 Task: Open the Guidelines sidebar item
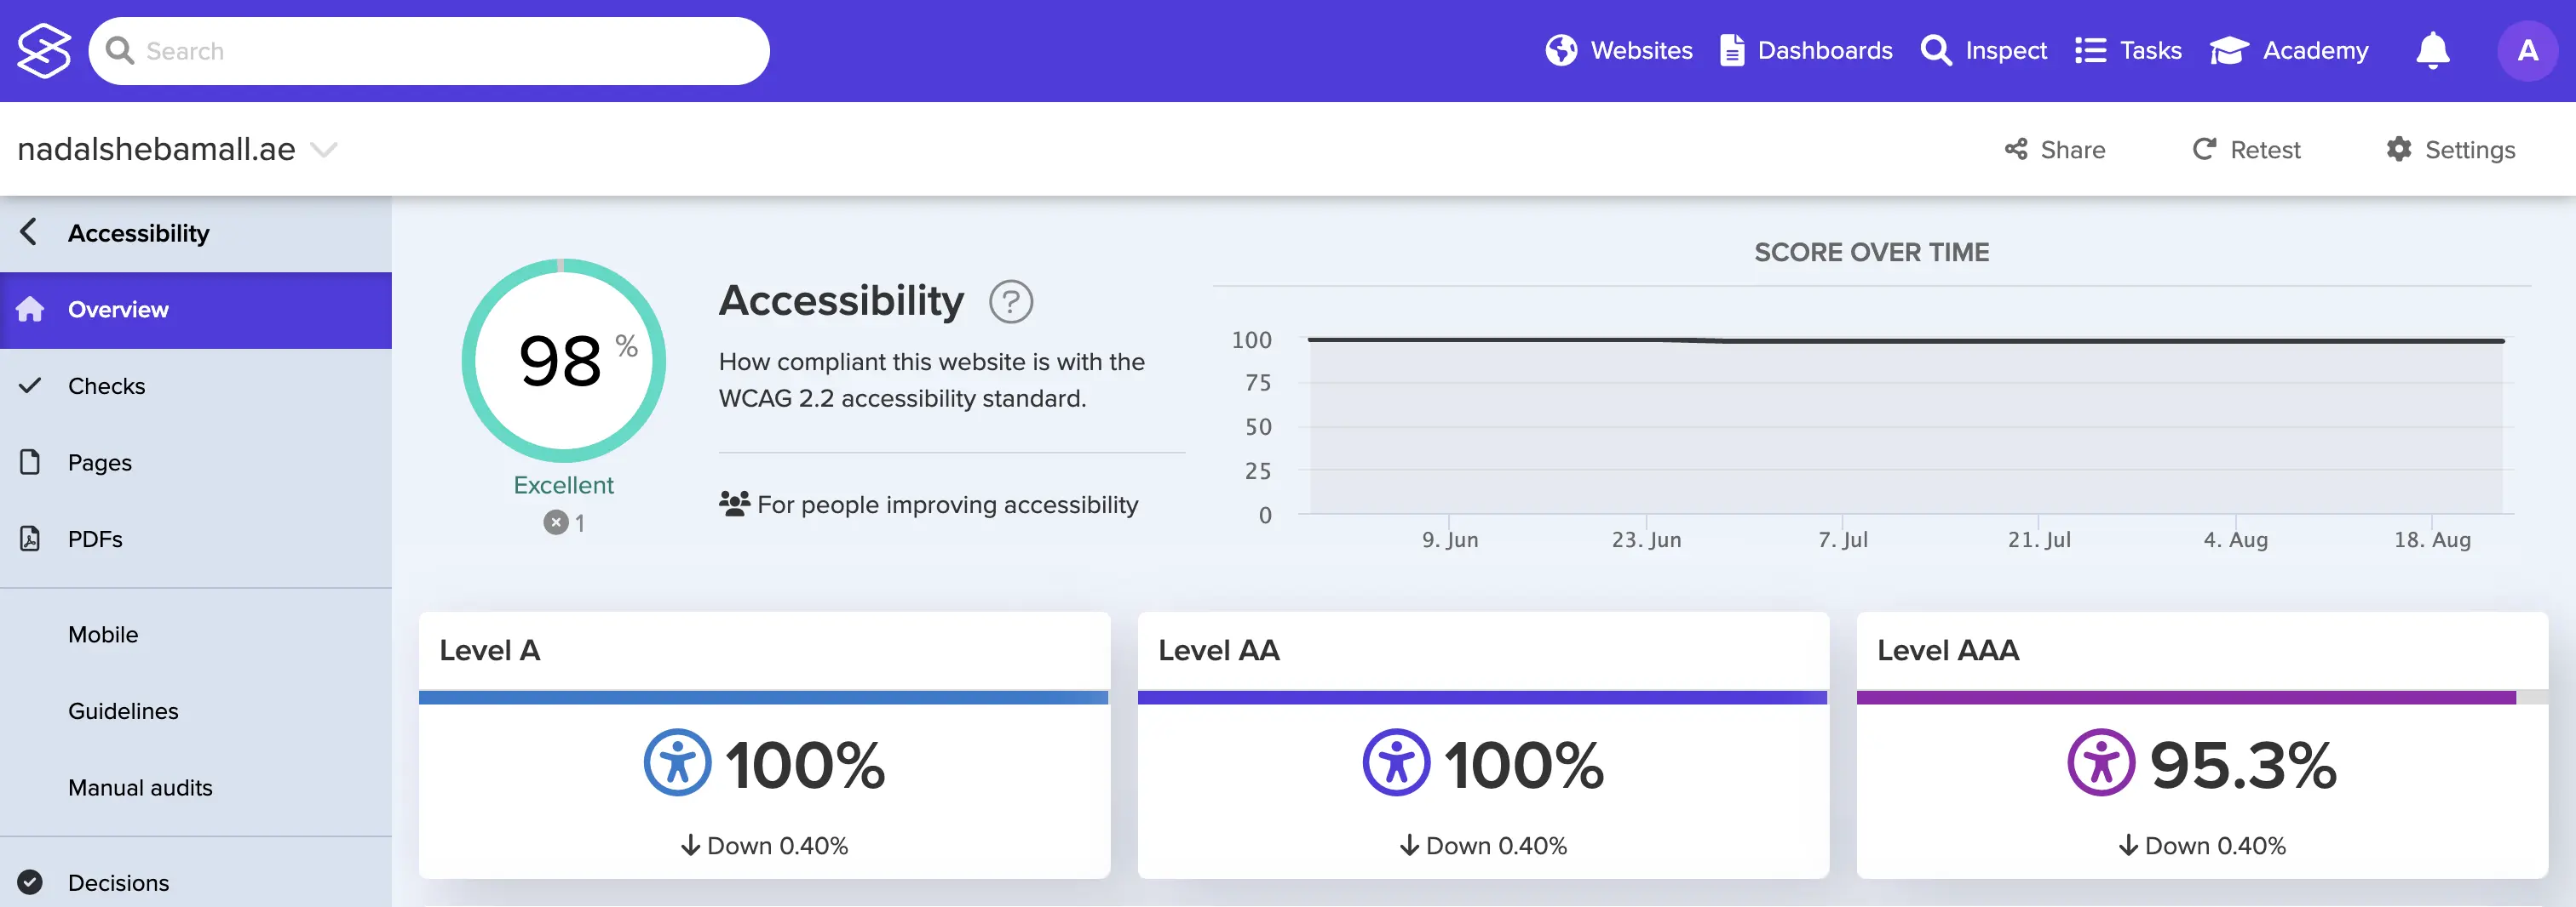pos(122,710)
